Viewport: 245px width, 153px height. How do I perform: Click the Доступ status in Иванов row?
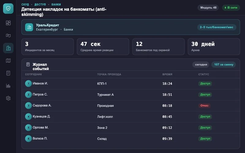pos(205,84)
